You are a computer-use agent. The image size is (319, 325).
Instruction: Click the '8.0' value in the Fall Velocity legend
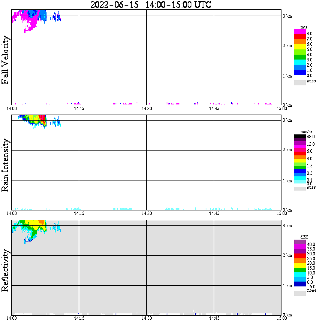click(x=310, y=34)
